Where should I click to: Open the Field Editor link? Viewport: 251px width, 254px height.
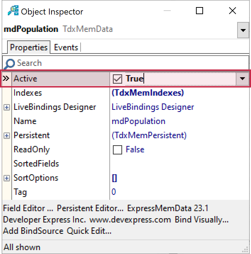[x=29, y=208]
